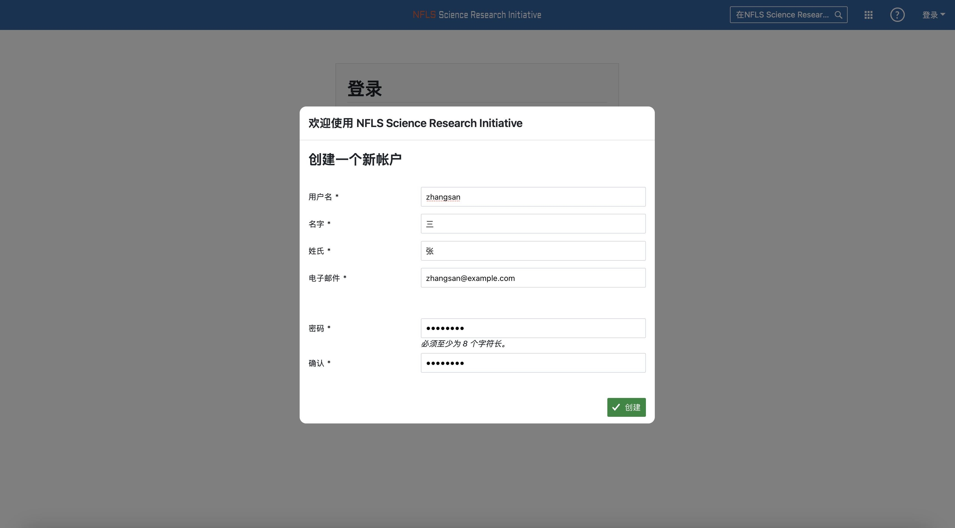Click the 密码 label text
Image resolution: width=955 pixels, height=528 pixels.
(316, 328)
